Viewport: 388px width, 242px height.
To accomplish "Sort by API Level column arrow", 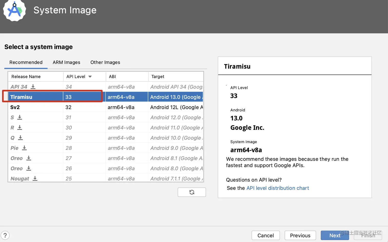I will point(90,77).
